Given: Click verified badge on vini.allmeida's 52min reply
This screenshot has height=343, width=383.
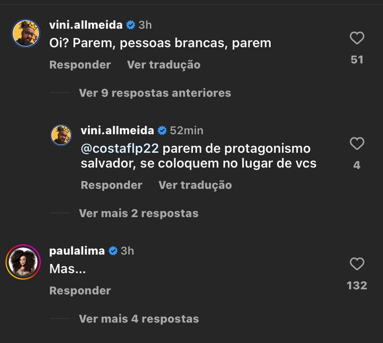Looking at the screenshot, I should [162, 131].
